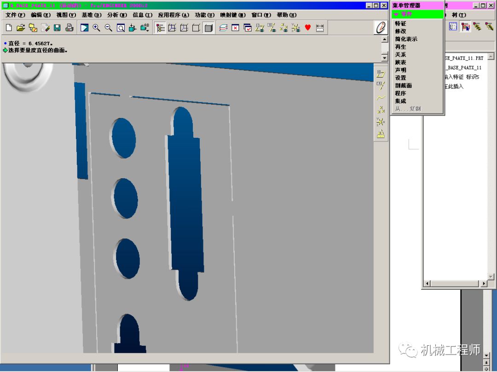Select 简化表示 in menu manager
The height and width of the screenshot is (372, 497).
point(406,39)
